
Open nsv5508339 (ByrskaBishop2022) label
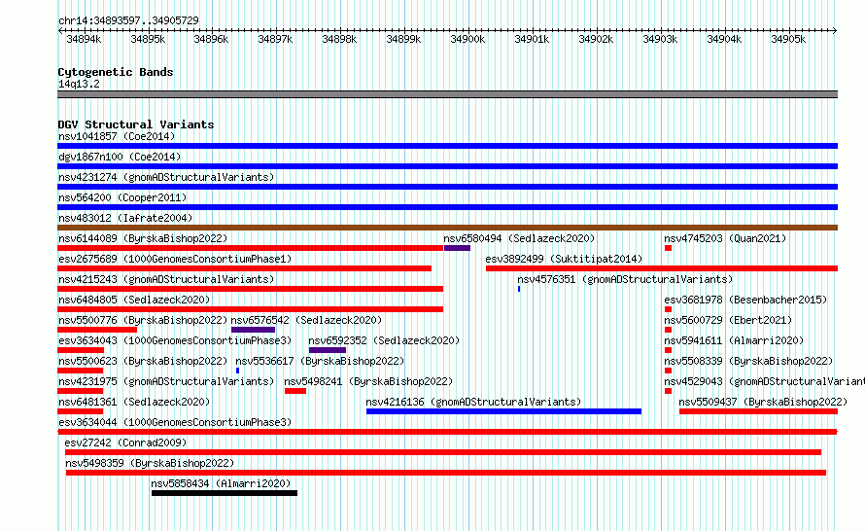pyautogui.click(x=748, y=361)
